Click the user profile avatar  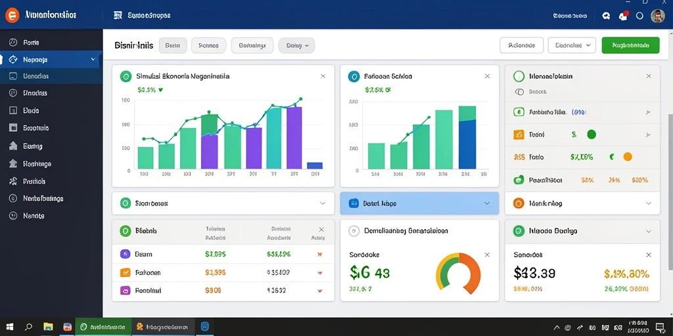(x=657, y=16)
